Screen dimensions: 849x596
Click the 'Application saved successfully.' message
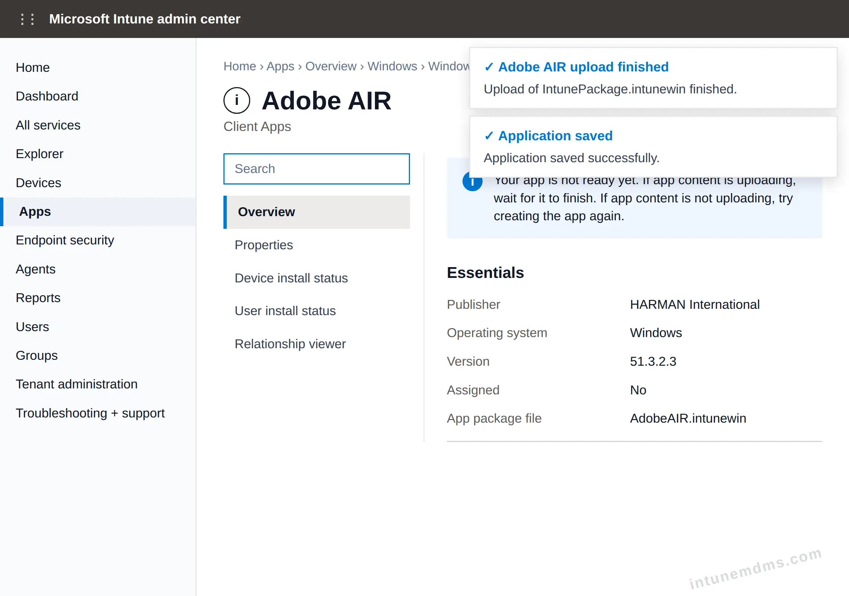point(572,158)
